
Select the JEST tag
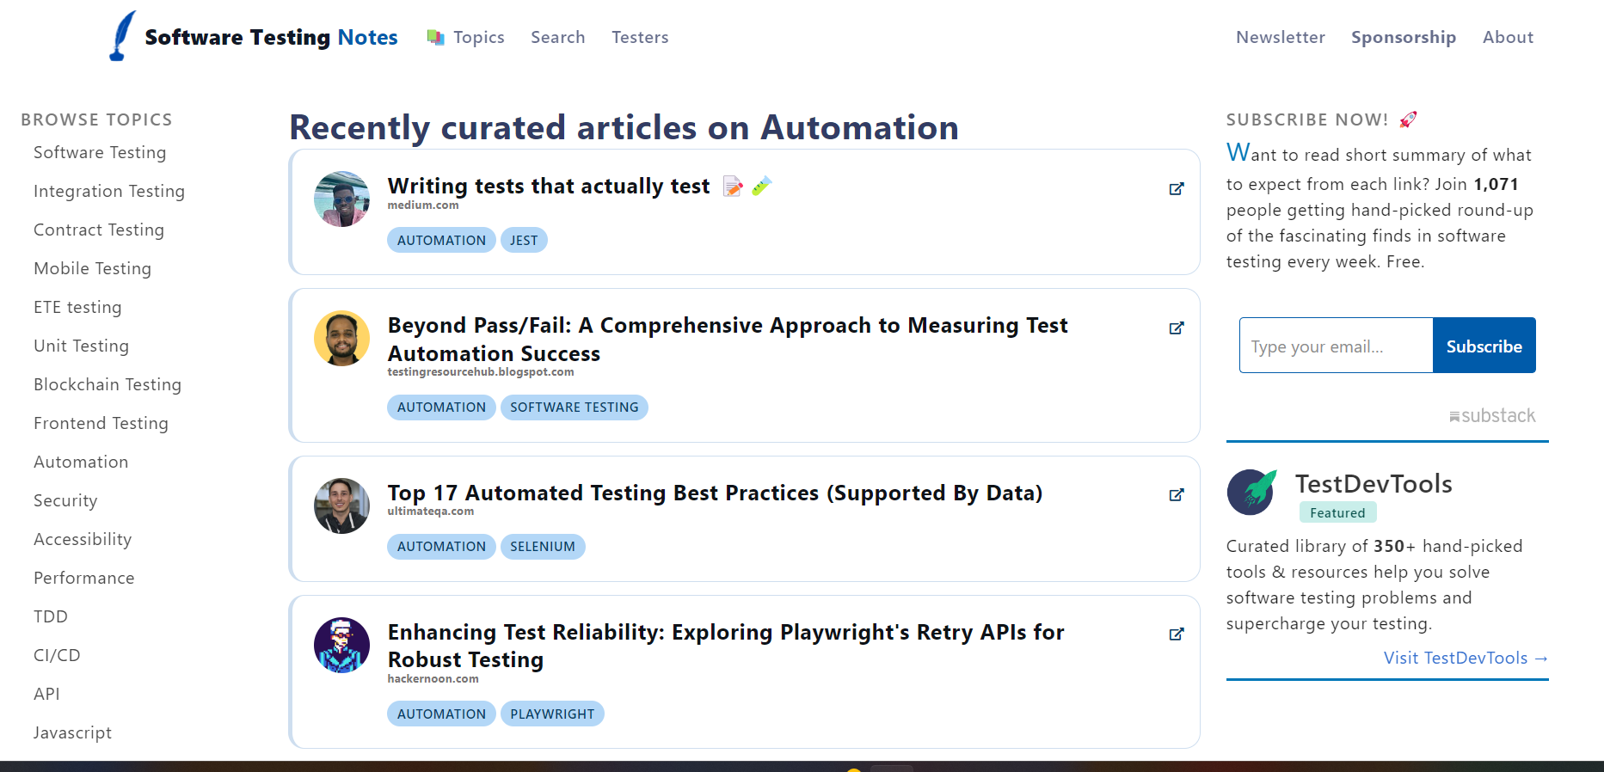524,241
